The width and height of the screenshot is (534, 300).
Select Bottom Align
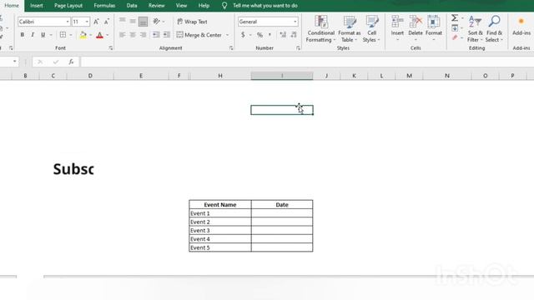coord(143,22)
